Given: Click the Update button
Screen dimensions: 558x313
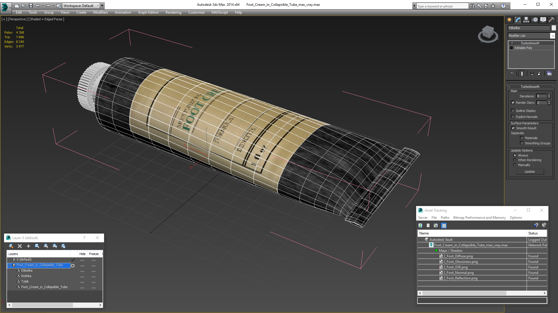Looking at the screenshot, I should 530,172.
